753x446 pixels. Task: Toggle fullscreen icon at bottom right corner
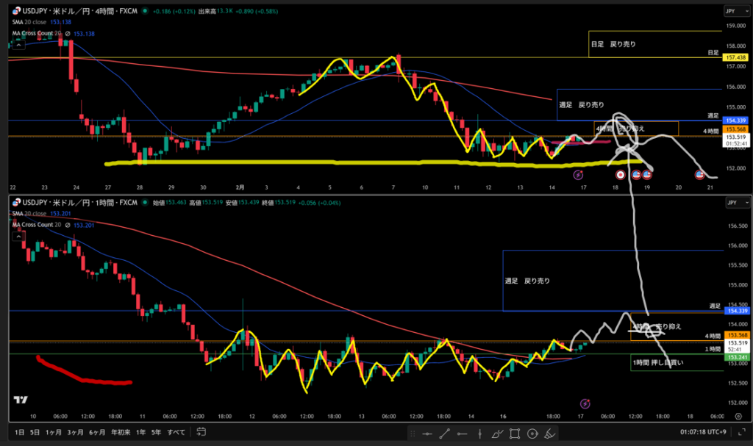(743, 432)
